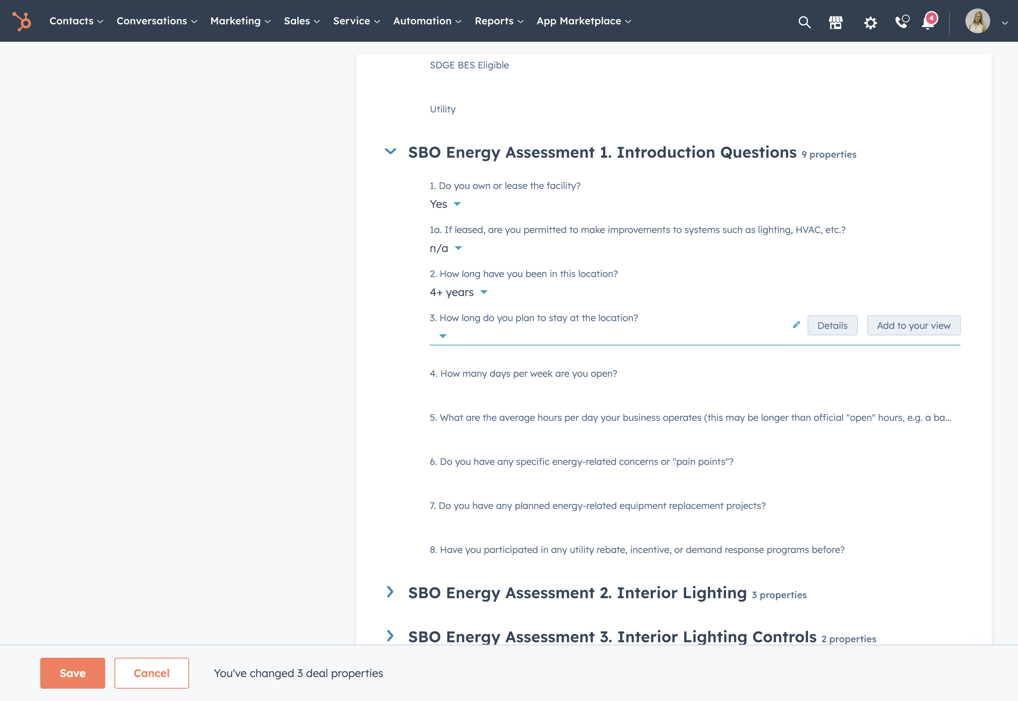Image resolution: width=1018 pixels, height=701 pixels.
Task: Open the calling phone icon
Action: [x=902, y=22]
